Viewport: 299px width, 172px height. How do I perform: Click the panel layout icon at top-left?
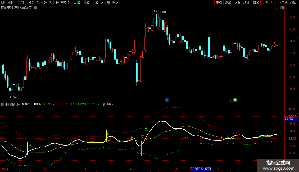(3, 2)
